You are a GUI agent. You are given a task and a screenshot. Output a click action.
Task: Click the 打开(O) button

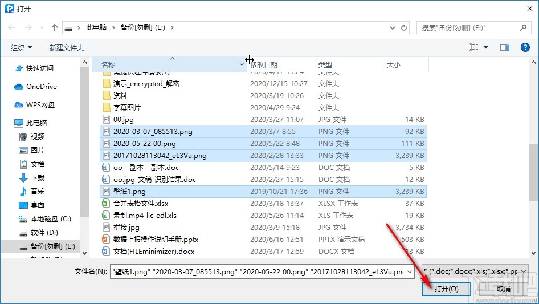(x=446, y=289)
